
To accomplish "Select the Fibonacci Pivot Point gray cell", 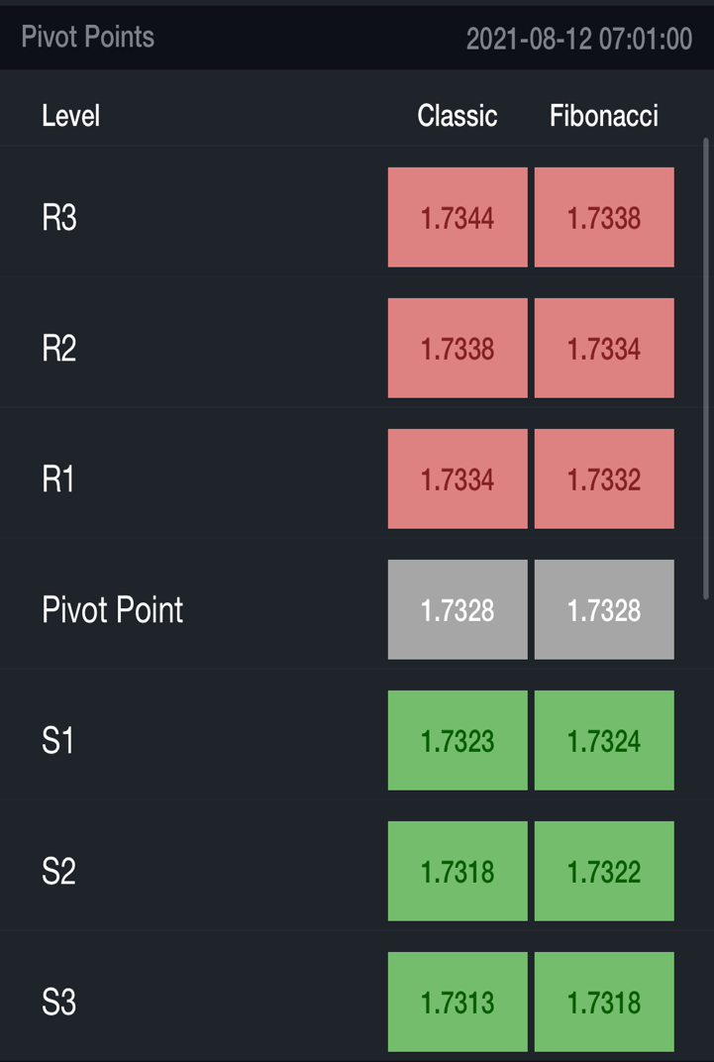I will pyautogui.click(x=604, y=609).
